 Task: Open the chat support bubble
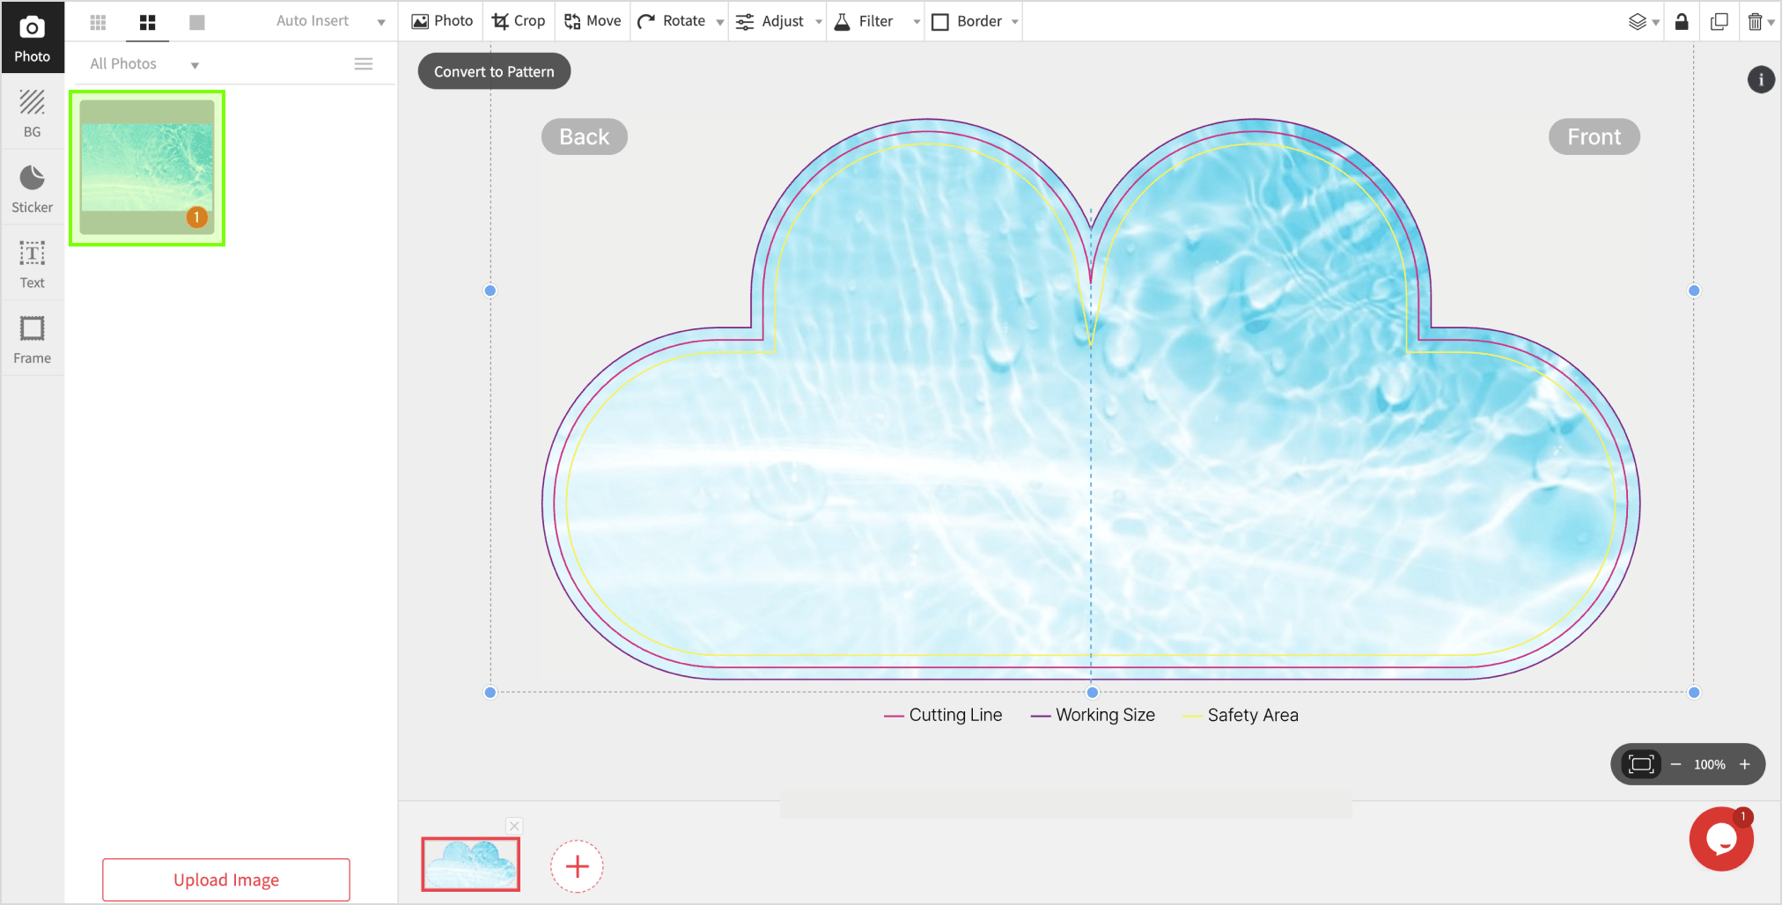[x=1721, y=839]
